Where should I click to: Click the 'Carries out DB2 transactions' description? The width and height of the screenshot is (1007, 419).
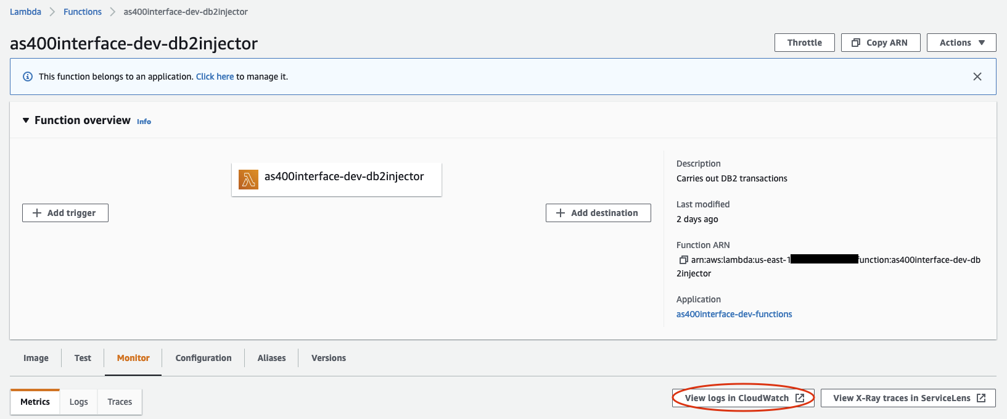(732, 178)
